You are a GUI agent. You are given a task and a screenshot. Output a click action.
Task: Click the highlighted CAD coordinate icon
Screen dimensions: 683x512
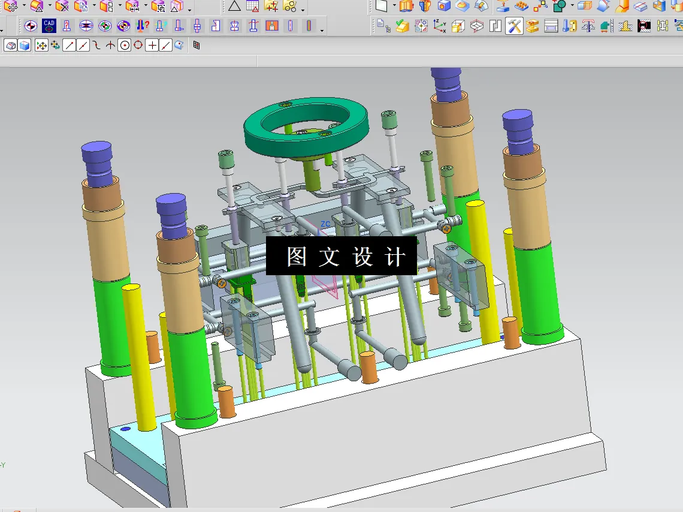coord(49,26)
